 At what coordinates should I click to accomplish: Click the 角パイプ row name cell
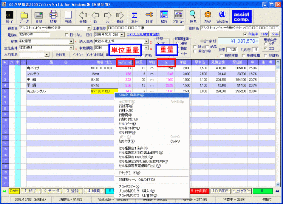tap(59, 68)
